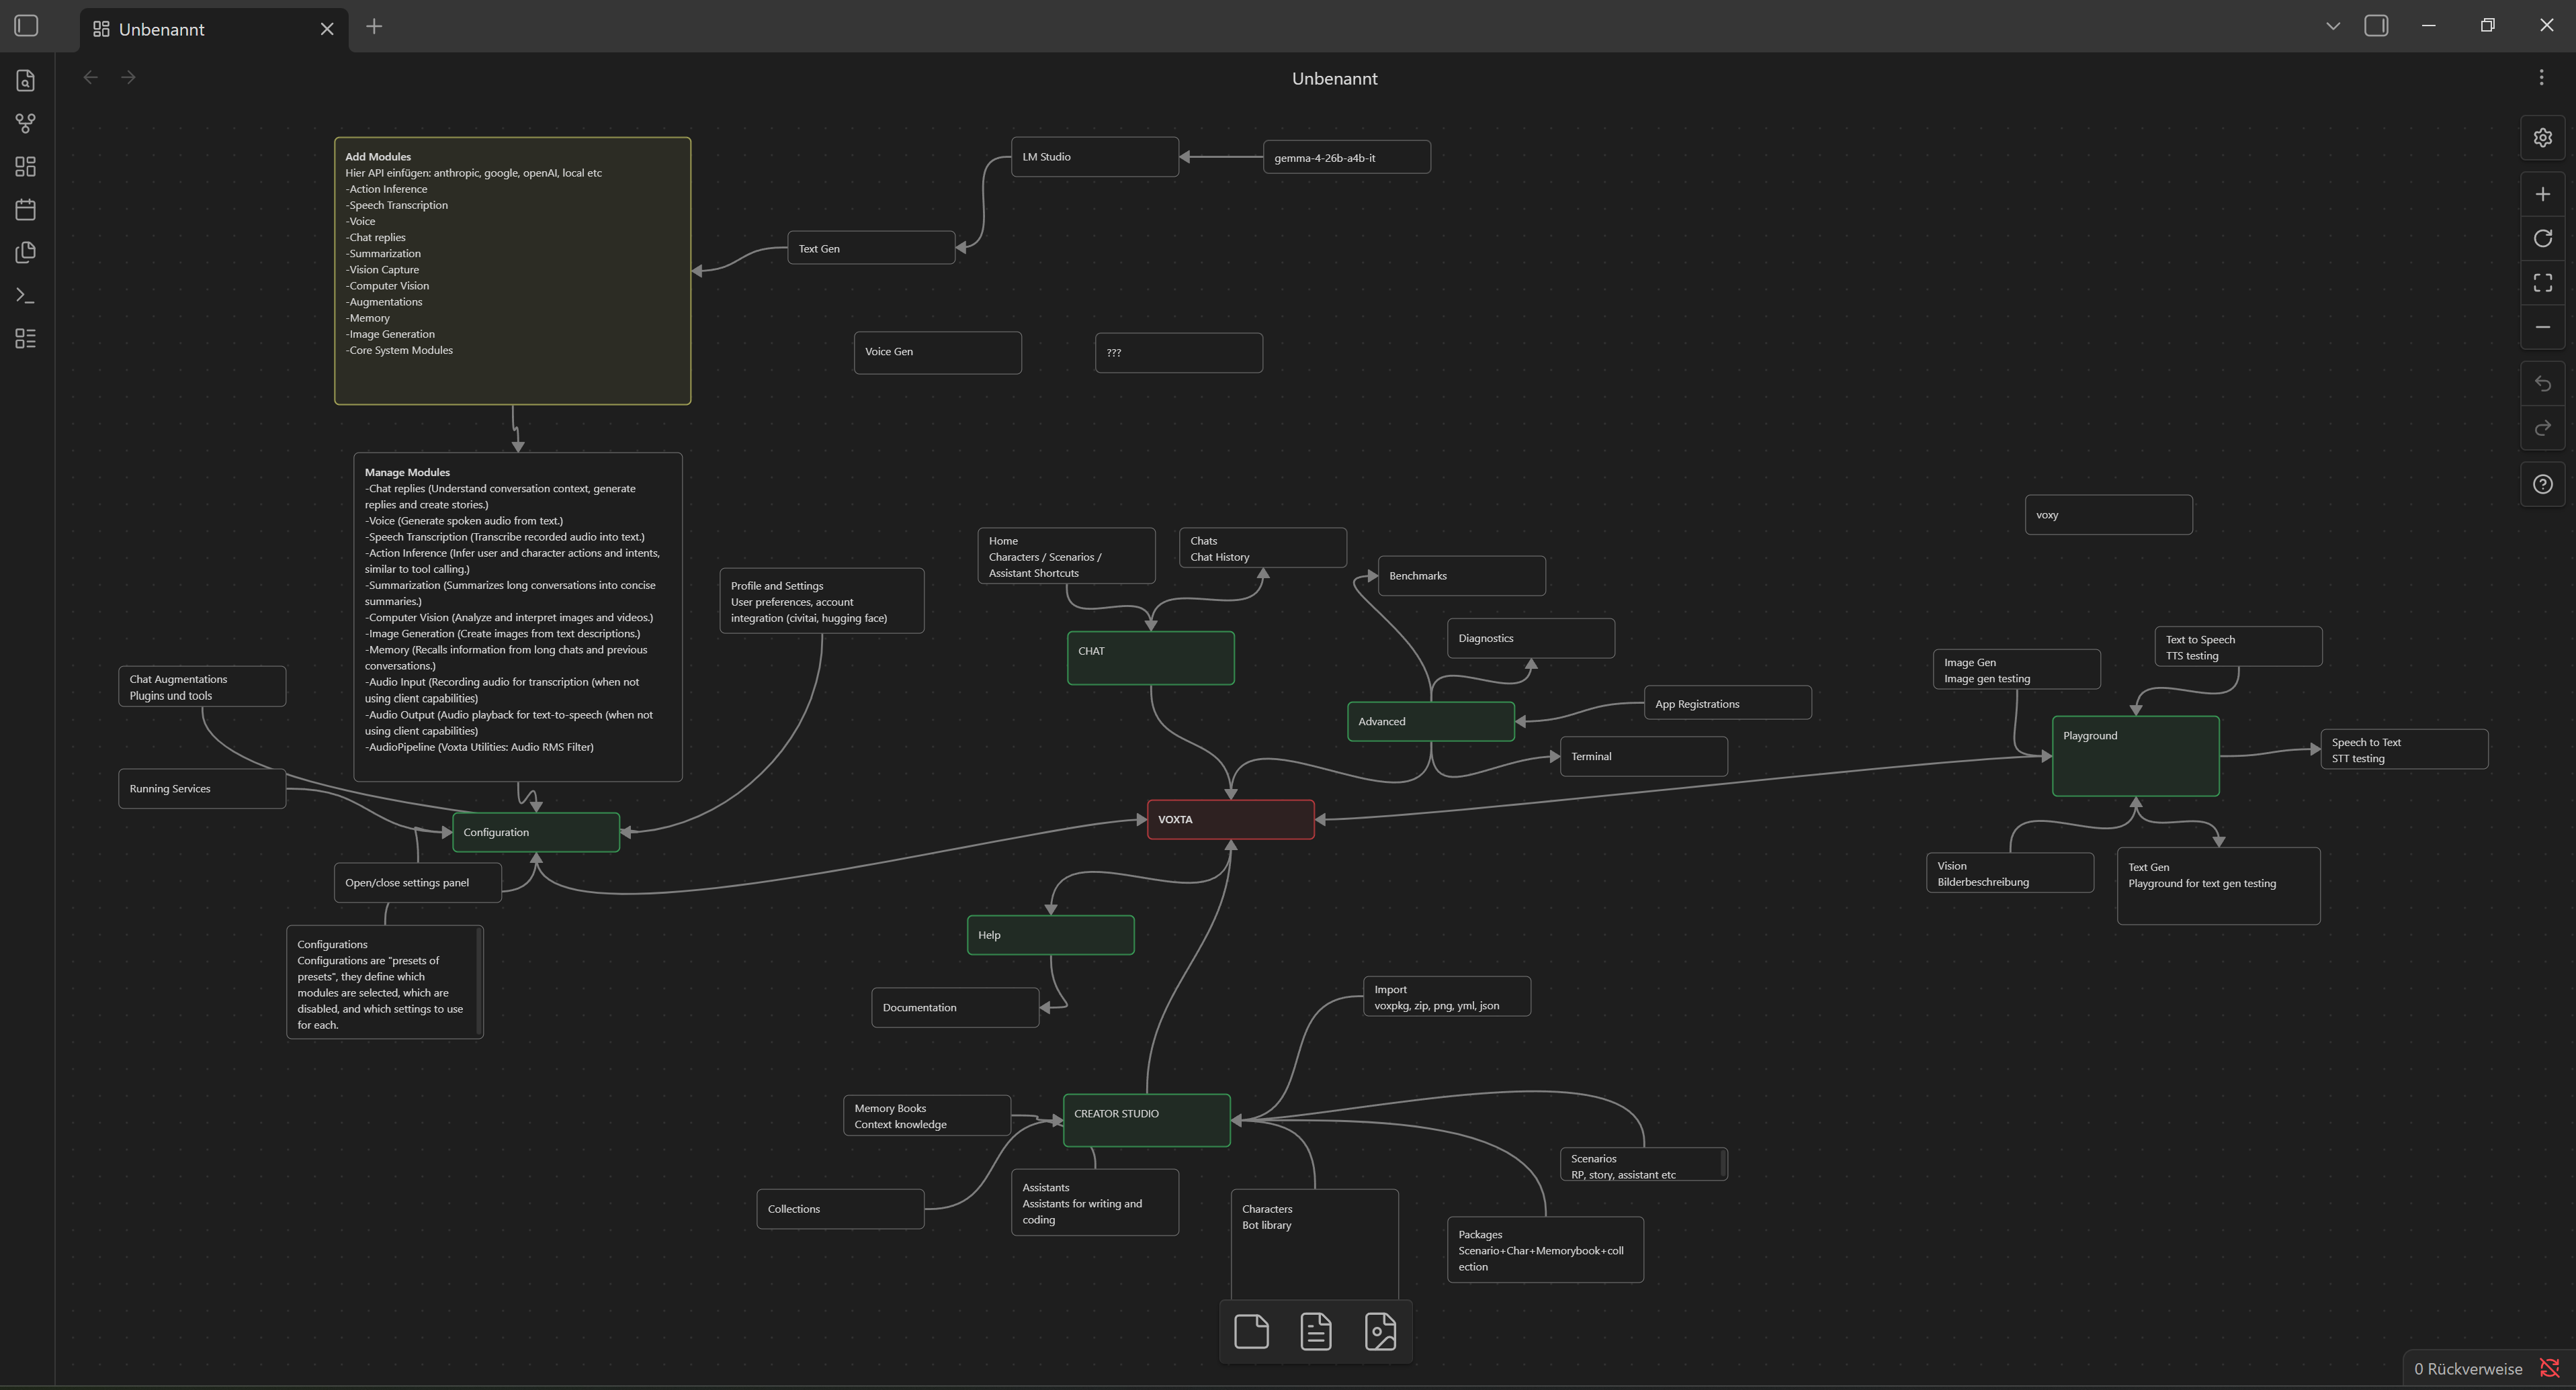Select the Documentation card
Viewport: 2576px width, 1390px height.
(x=955, y=1007)
